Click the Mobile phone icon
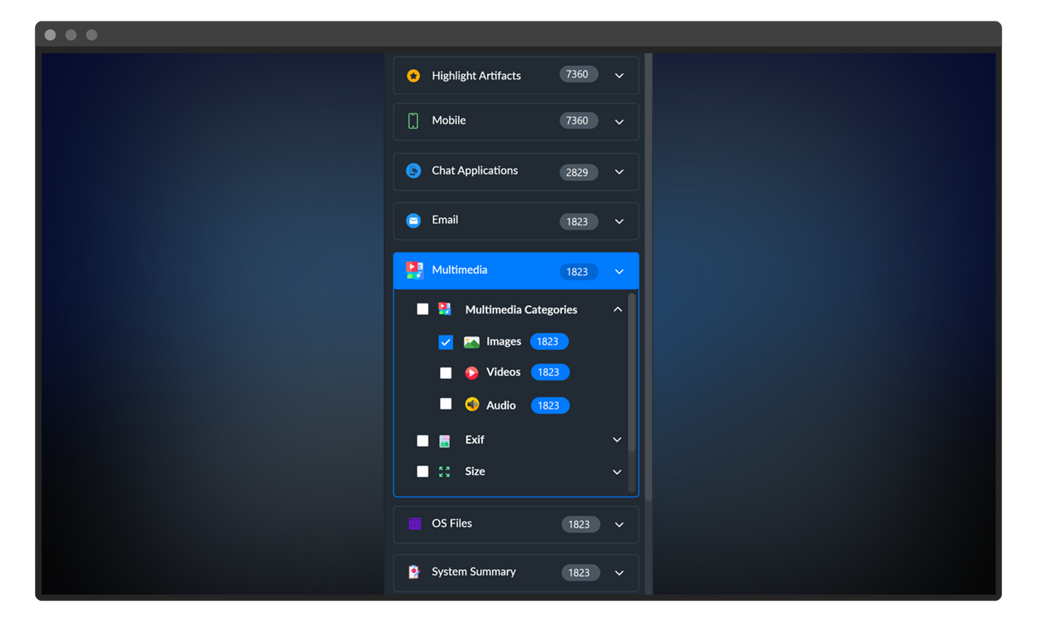Screen dimensions: 1037x622 (413, 121)
